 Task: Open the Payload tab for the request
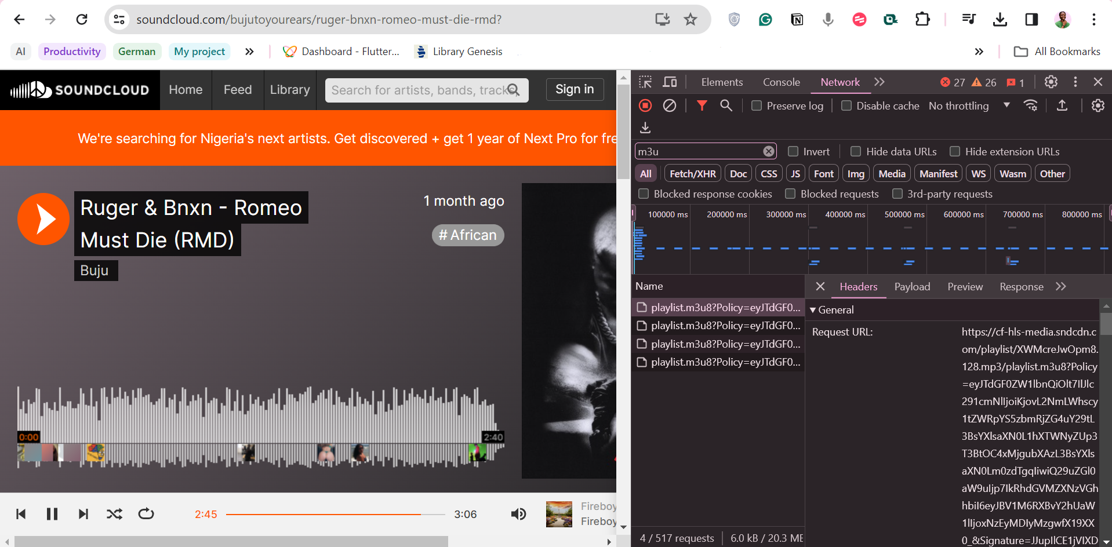coord(912,286)
